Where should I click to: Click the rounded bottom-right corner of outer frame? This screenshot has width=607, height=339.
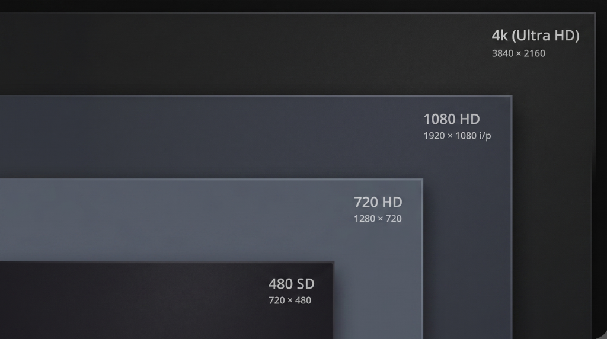point(600,334)
